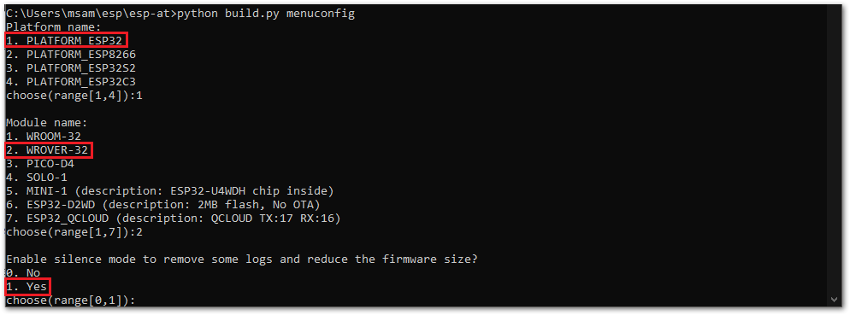Click the '0. No' silence mode option
The height and width of the screenshot is (315, 850).
(23, 273)
